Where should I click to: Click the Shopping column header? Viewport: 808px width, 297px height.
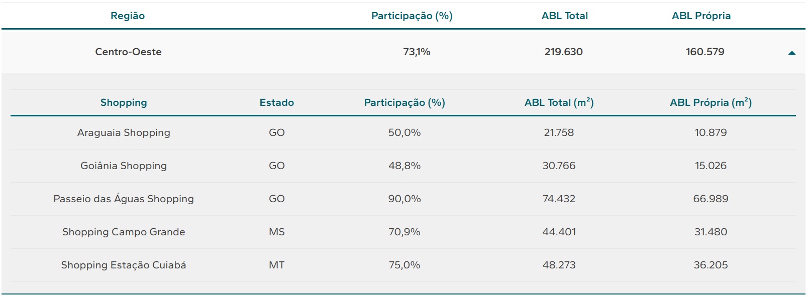click(124, 102)
